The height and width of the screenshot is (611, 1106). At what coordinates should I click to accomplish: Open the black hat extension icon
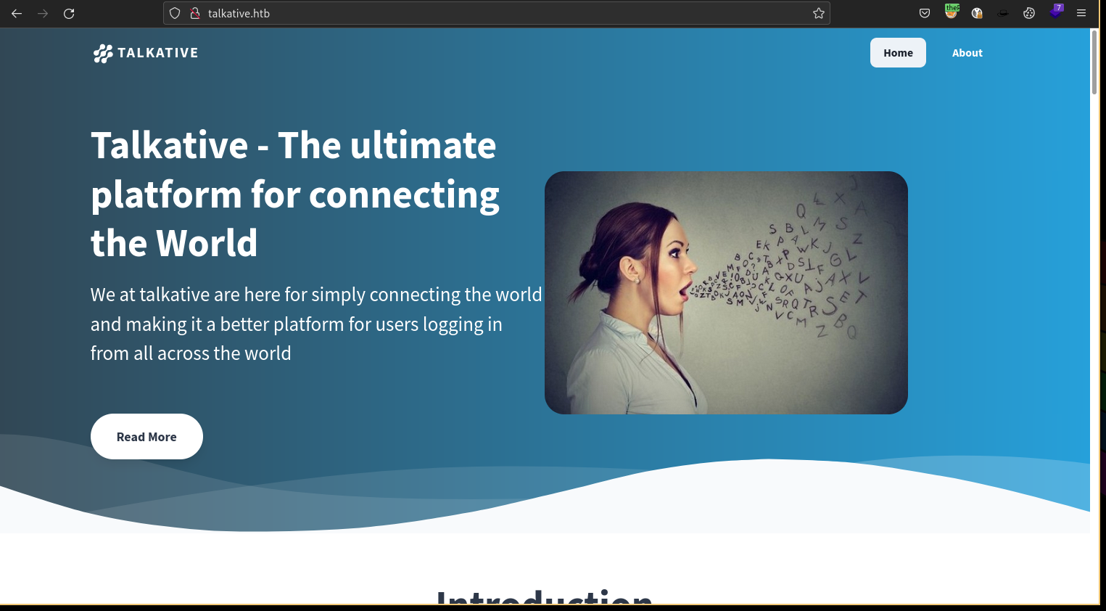pyautogui.click(x=1003, y=13)
